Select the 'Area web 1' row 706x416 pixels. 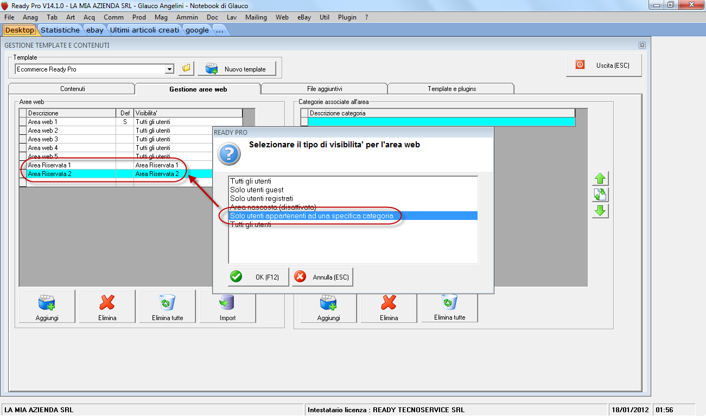[131, 122]
